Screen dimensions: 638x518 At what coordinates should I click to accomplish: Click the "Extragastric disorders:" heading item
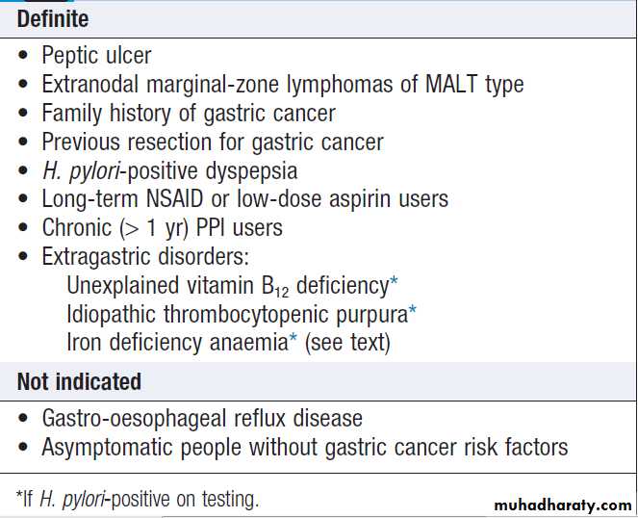(145, 258)
